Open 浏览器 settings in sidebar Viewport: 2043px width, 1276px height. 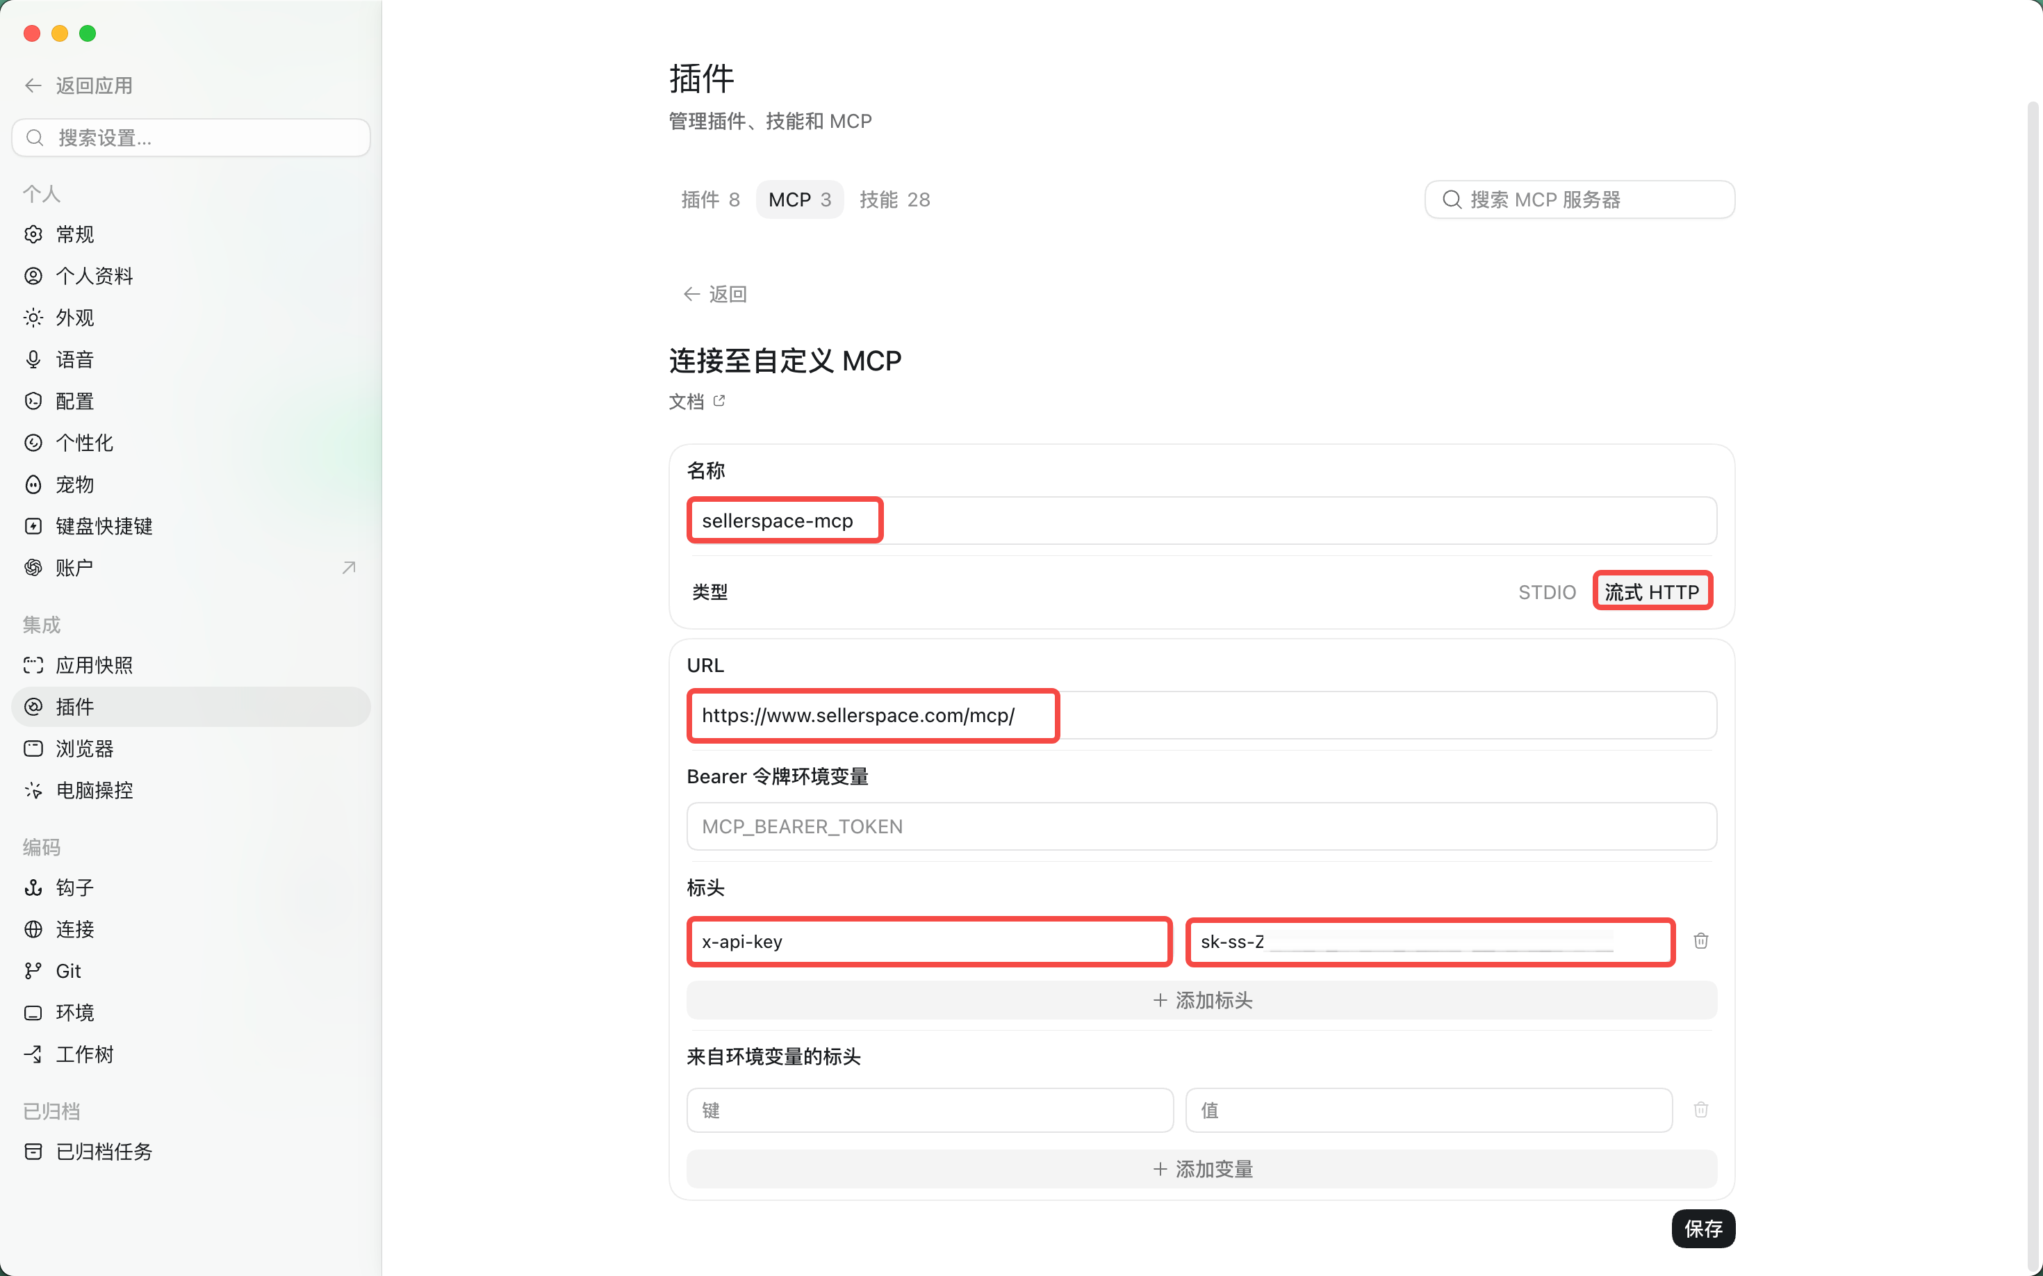(190, 749)
